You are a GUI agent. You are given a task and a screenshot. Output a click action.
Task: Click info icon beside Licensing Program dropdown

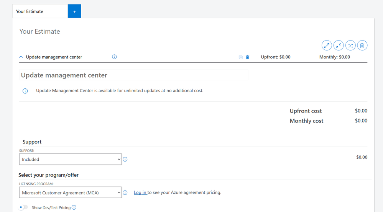pyautogui.click(x=125, y=193)
